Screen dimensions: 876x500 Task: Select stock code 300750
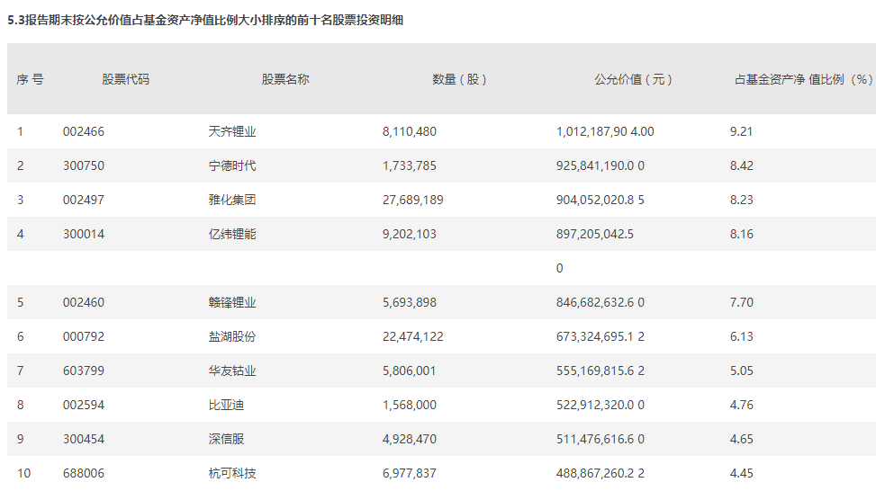84,165
